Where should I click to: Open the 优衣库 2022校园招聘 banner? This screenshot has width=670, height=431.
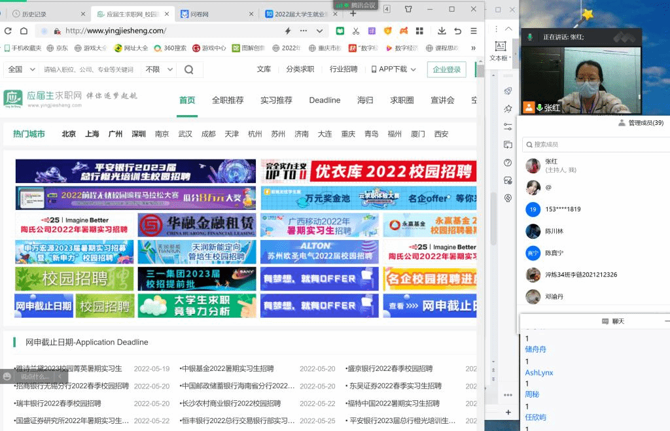point(368,171)
